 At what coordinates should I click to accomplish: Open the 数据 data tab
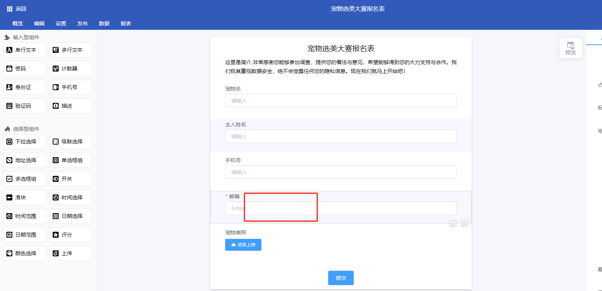(x=104, y=23)
